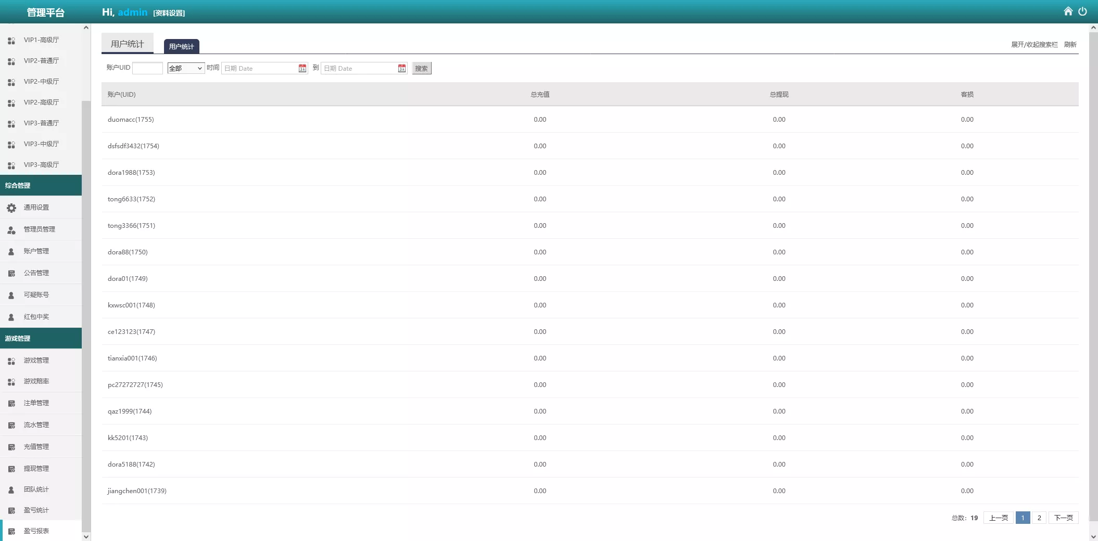This screenshot has height=541, width=1098.
Task: Select the dark 用户统计 tab
Action: [181, 47]
